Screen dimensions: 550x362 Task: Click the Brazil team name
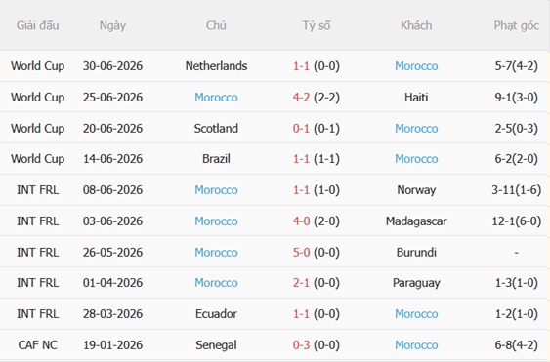(216, 159)
